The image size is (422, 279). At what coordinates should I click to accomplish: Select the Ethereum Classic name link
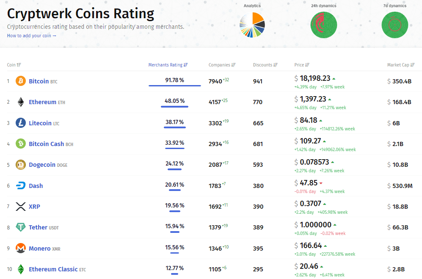(x=52, y=268)
